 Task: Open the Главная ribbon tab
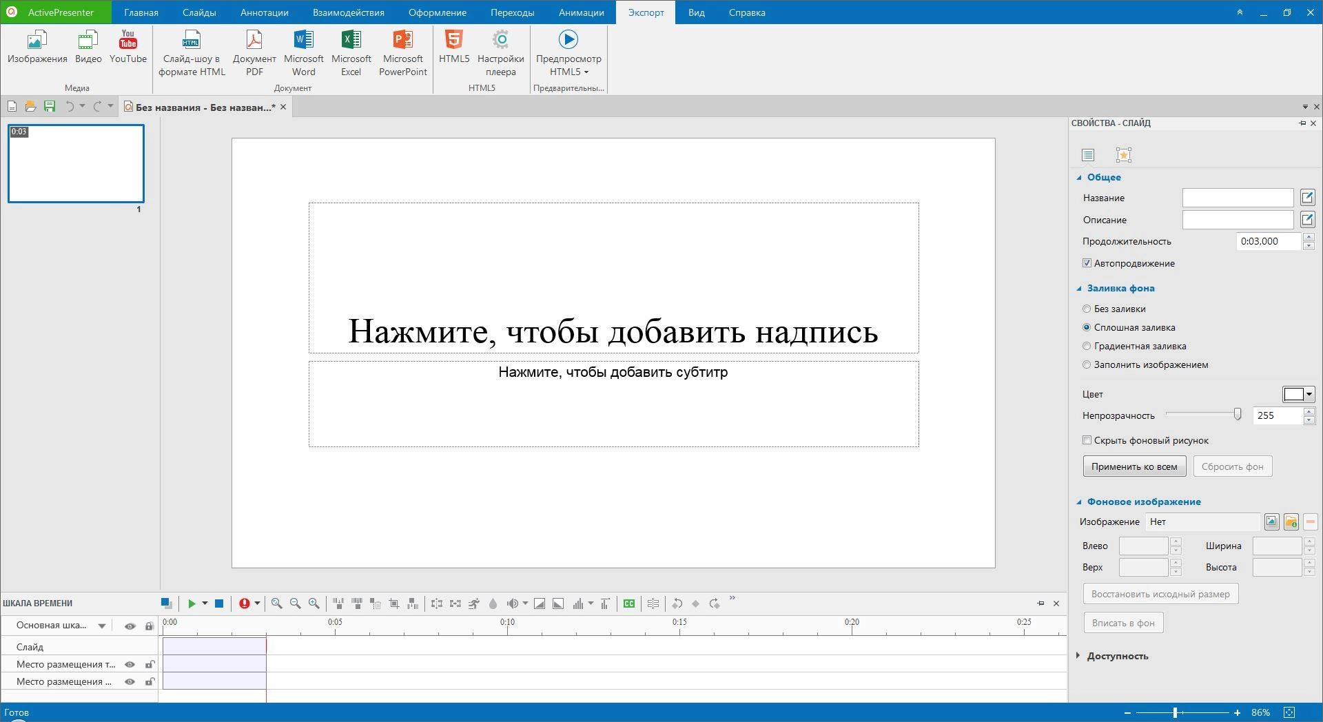point(141,12)
